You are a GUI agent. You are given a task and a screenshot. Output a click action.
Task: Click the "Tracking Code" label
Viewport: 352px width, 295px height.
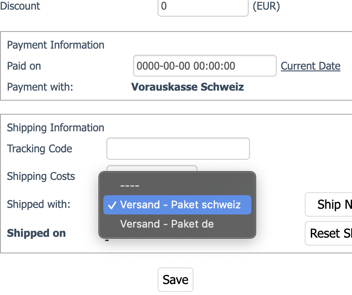39,149
